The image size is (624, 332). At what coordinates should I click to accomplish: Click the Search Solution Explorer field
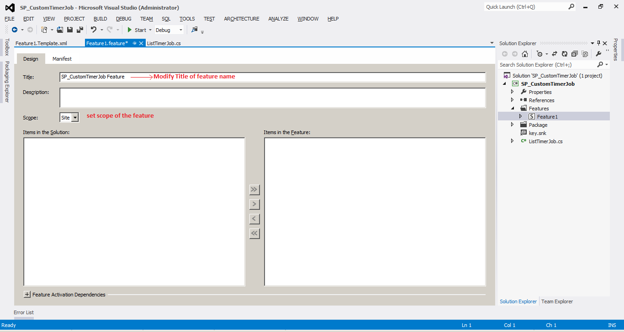[x=547, y=65]
